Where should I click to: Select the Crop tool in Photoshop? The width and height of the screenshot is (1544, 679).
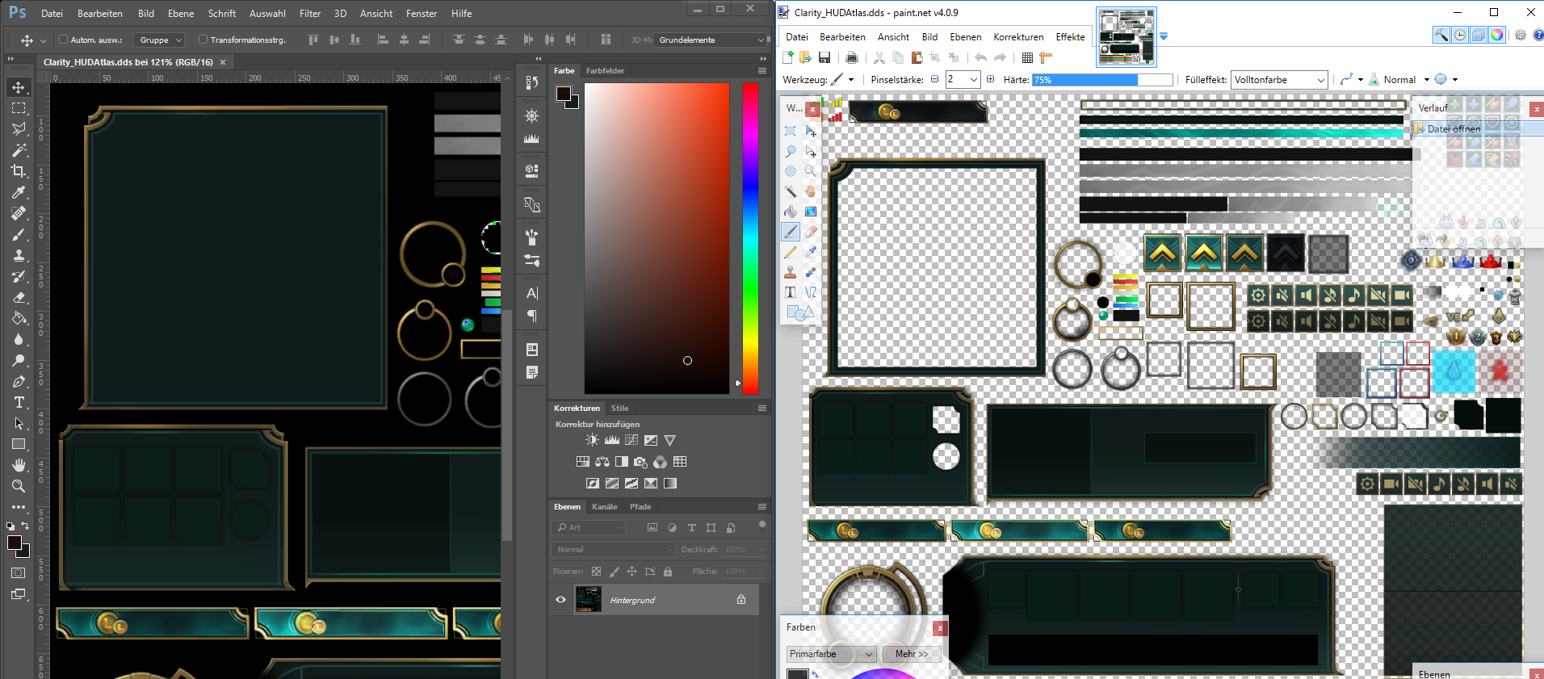pyautogui.click(x=19, y=171)
